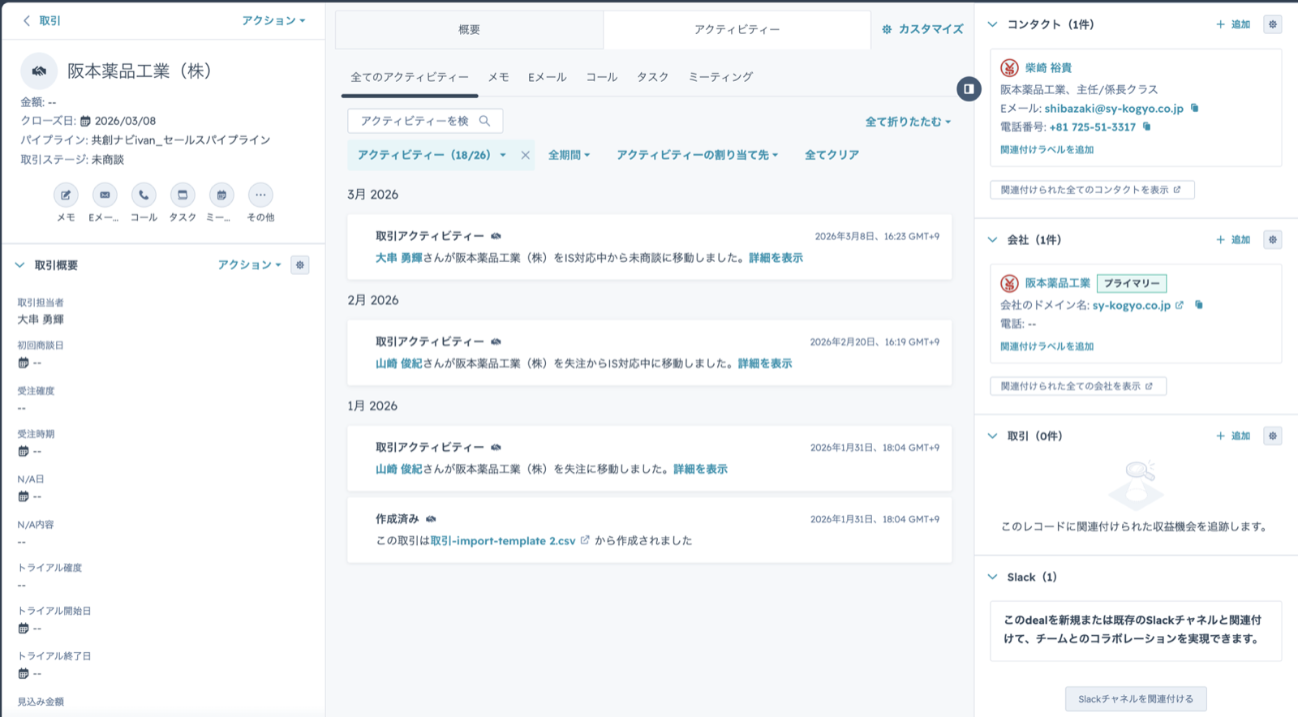Click the 柴崎 裕貴 contact avatar icon
The image size is (1298, 717).
pos(1009,68)
